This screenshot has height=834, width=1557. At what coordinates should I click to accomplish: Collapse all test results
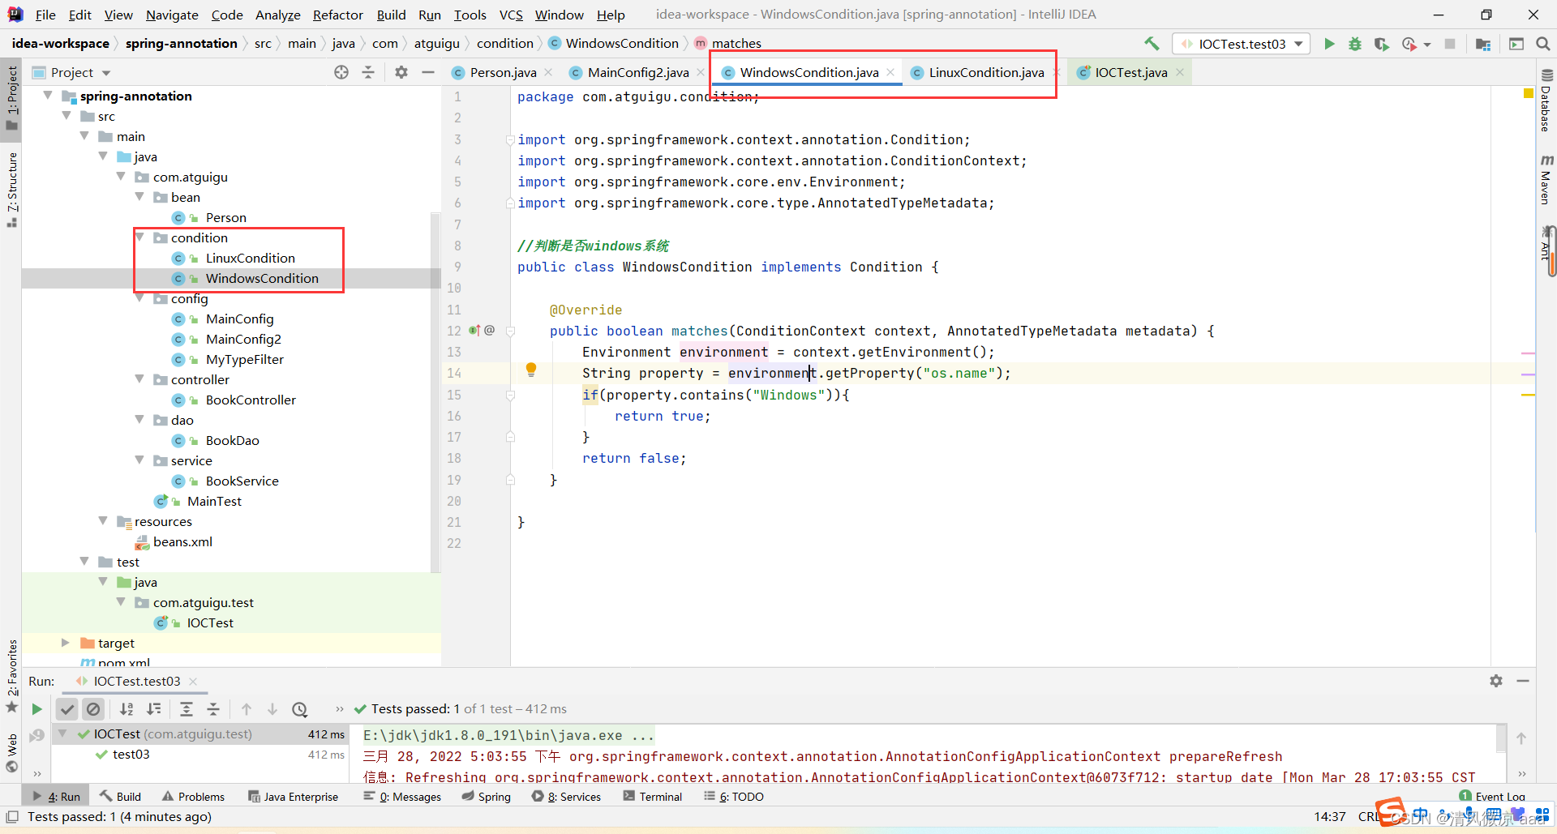pyautogui.click(x=213, y=709)
